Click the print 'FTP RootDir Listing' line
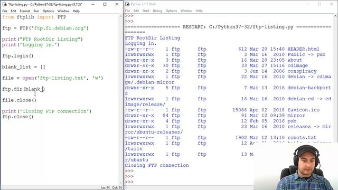Screen dimensions: 338x190 tap(42, 39)
